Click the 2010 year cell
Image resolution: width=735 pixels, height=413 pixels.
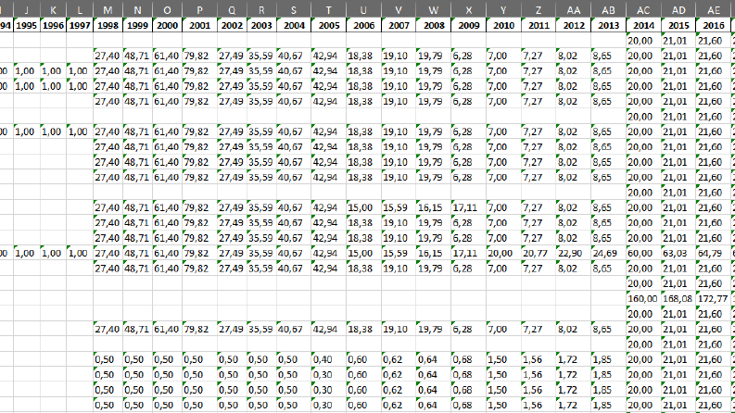click(x=503, y=25)
